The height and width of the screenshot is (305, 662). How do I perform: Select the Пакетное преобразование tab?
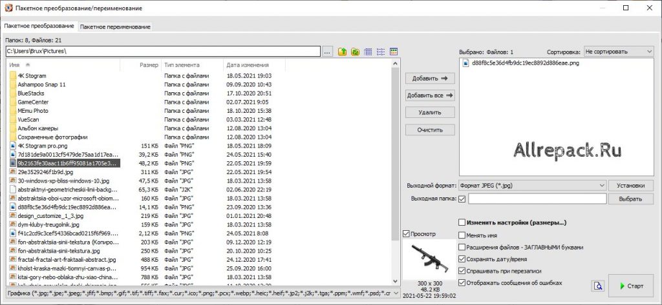coord(39,26)
